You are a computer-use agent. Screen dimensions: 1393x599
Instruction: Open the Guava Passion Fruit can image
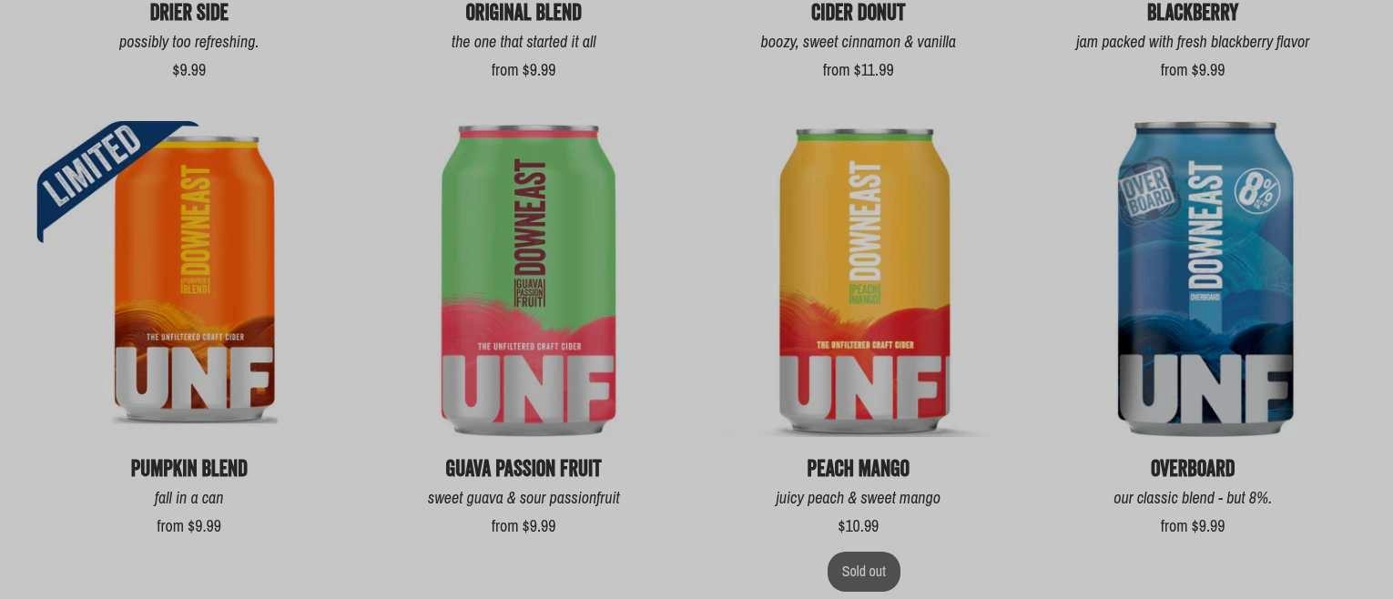click(x=528, y=280)
